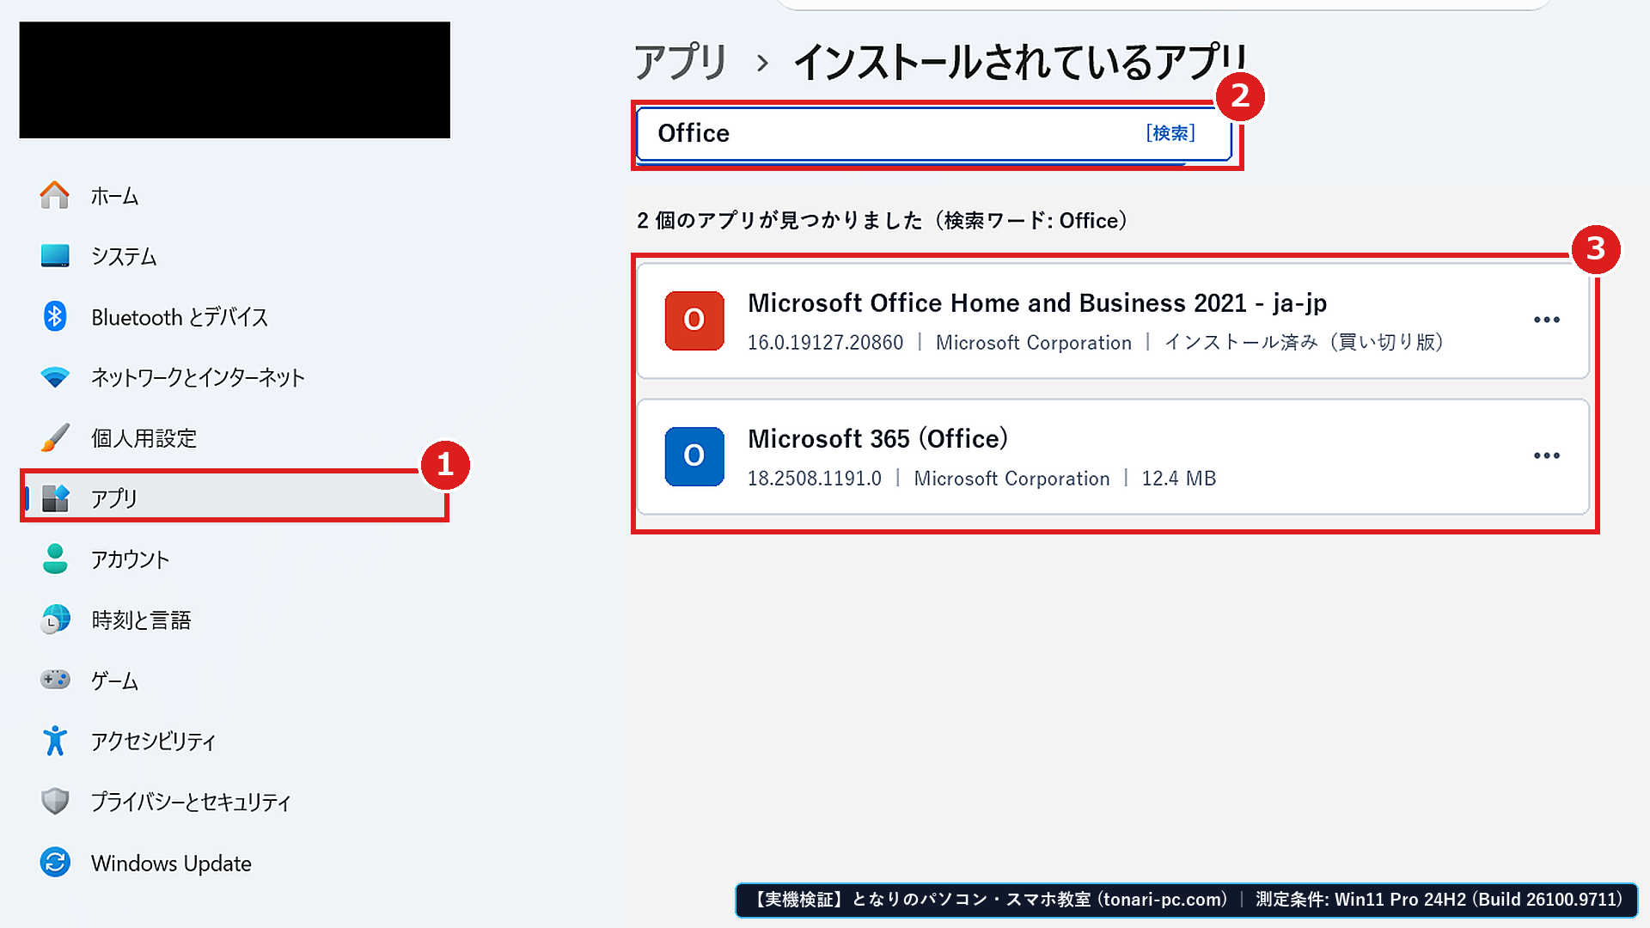1650x928 pixels.
Task: Click the アプリ label in sidebar
Action: click(x=114, y=498)
